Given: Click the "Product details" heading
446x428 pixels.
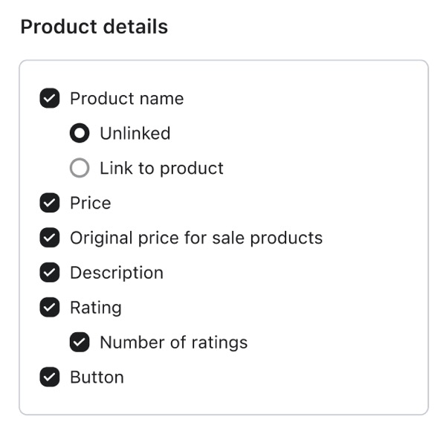Looking at the screenshot, I should click(x=94, y=27).
